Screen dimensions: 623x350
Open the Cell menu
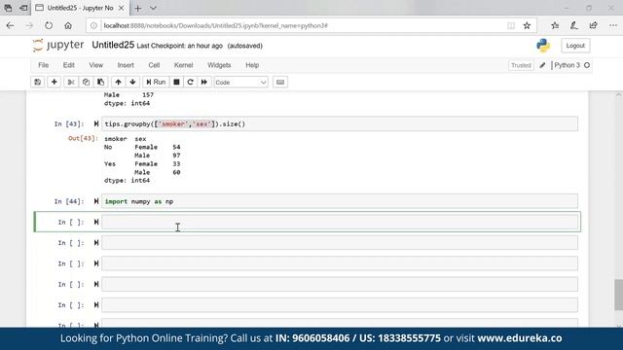(154, 65)
